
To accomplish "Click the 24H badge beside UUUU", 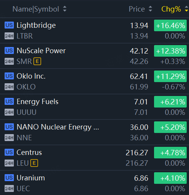I will [9, 112].
